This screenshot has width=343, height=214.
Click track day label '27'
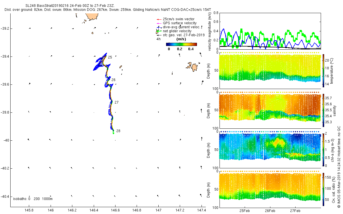pos(116,102)
